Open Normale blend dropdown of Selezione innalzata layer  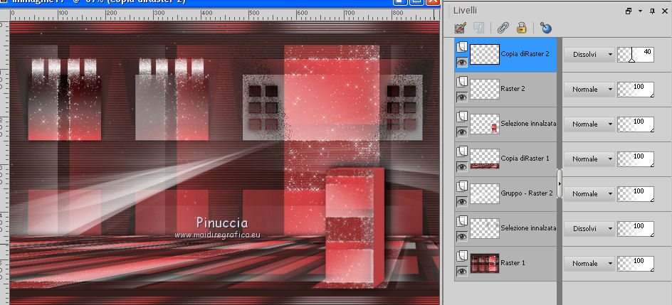589,124
